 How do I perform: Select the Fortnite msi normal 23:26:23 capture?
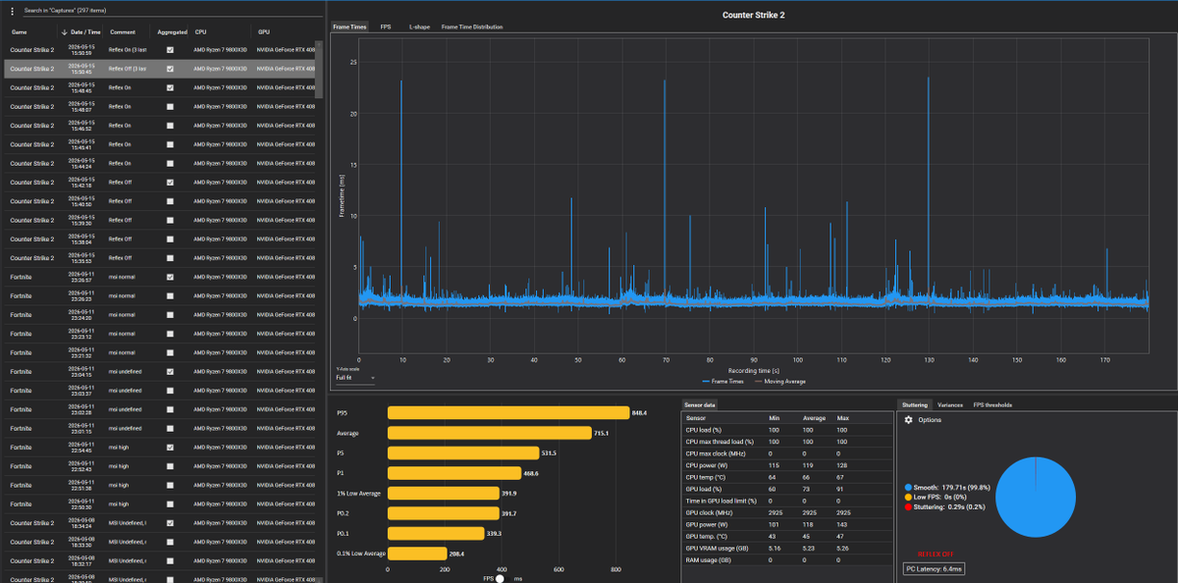click(161, 296)
